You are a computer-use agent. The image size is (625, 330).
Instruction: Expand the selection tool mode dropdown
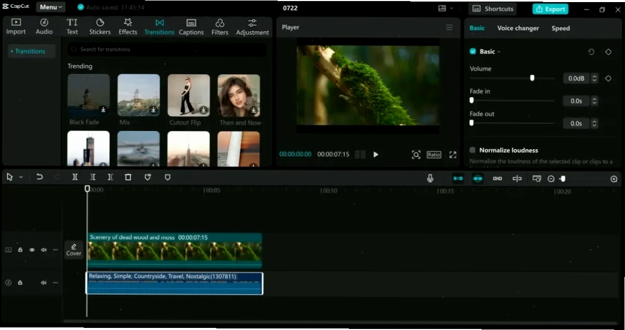pos(21,177)
